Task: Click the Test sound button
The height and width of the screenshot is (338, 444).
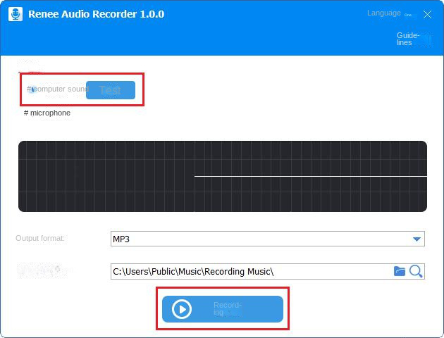Action: (111, 90)
